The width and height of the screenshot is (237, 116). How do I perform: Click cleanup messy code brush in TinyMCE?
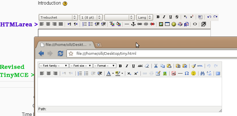pos(194,66)
